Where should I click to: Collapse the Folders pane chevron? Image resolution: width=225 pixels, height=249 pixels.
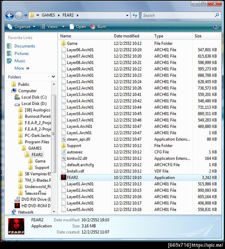point(53,77)
